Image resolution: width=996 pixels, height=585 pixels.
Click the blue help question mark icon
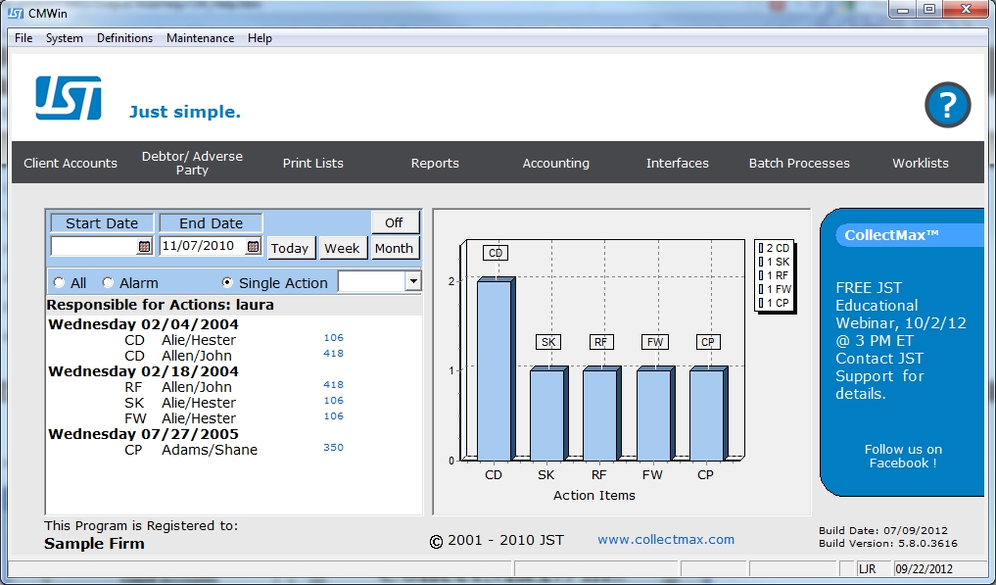[x=947, y=105]
